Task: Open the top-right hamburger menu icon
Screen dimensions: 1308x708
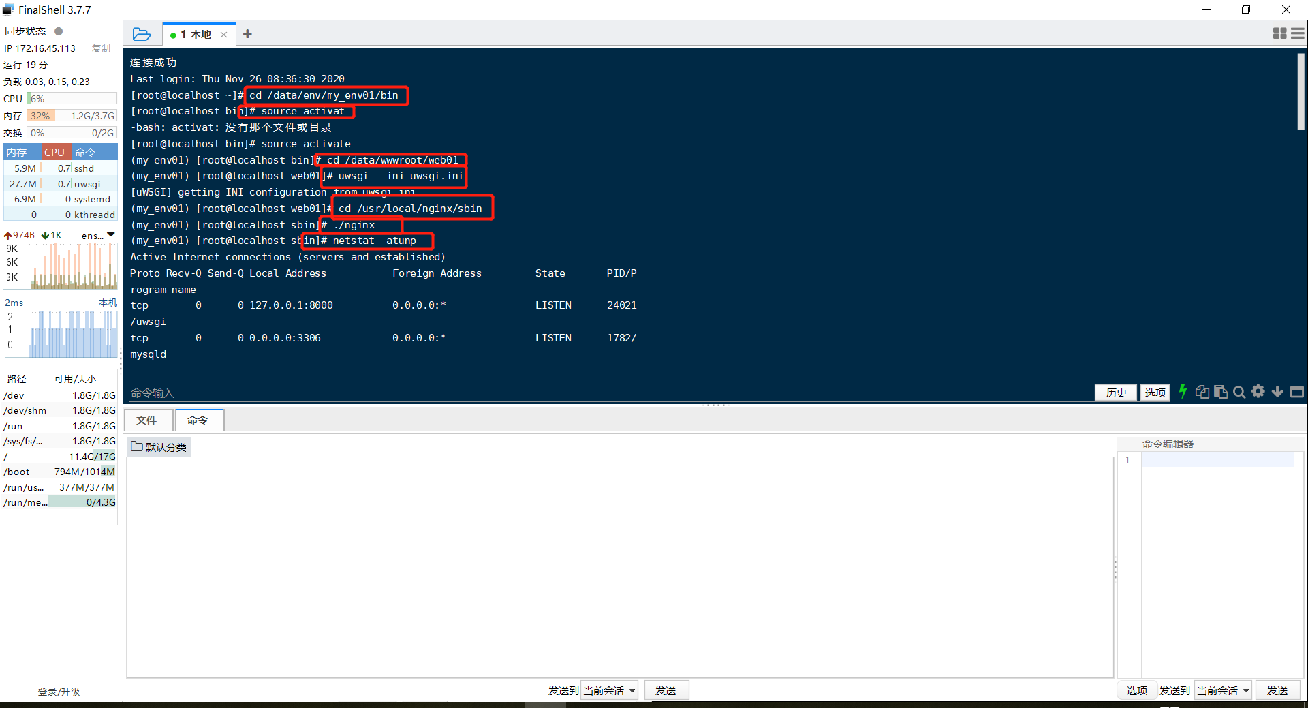Action: [x=1298, y=33]
